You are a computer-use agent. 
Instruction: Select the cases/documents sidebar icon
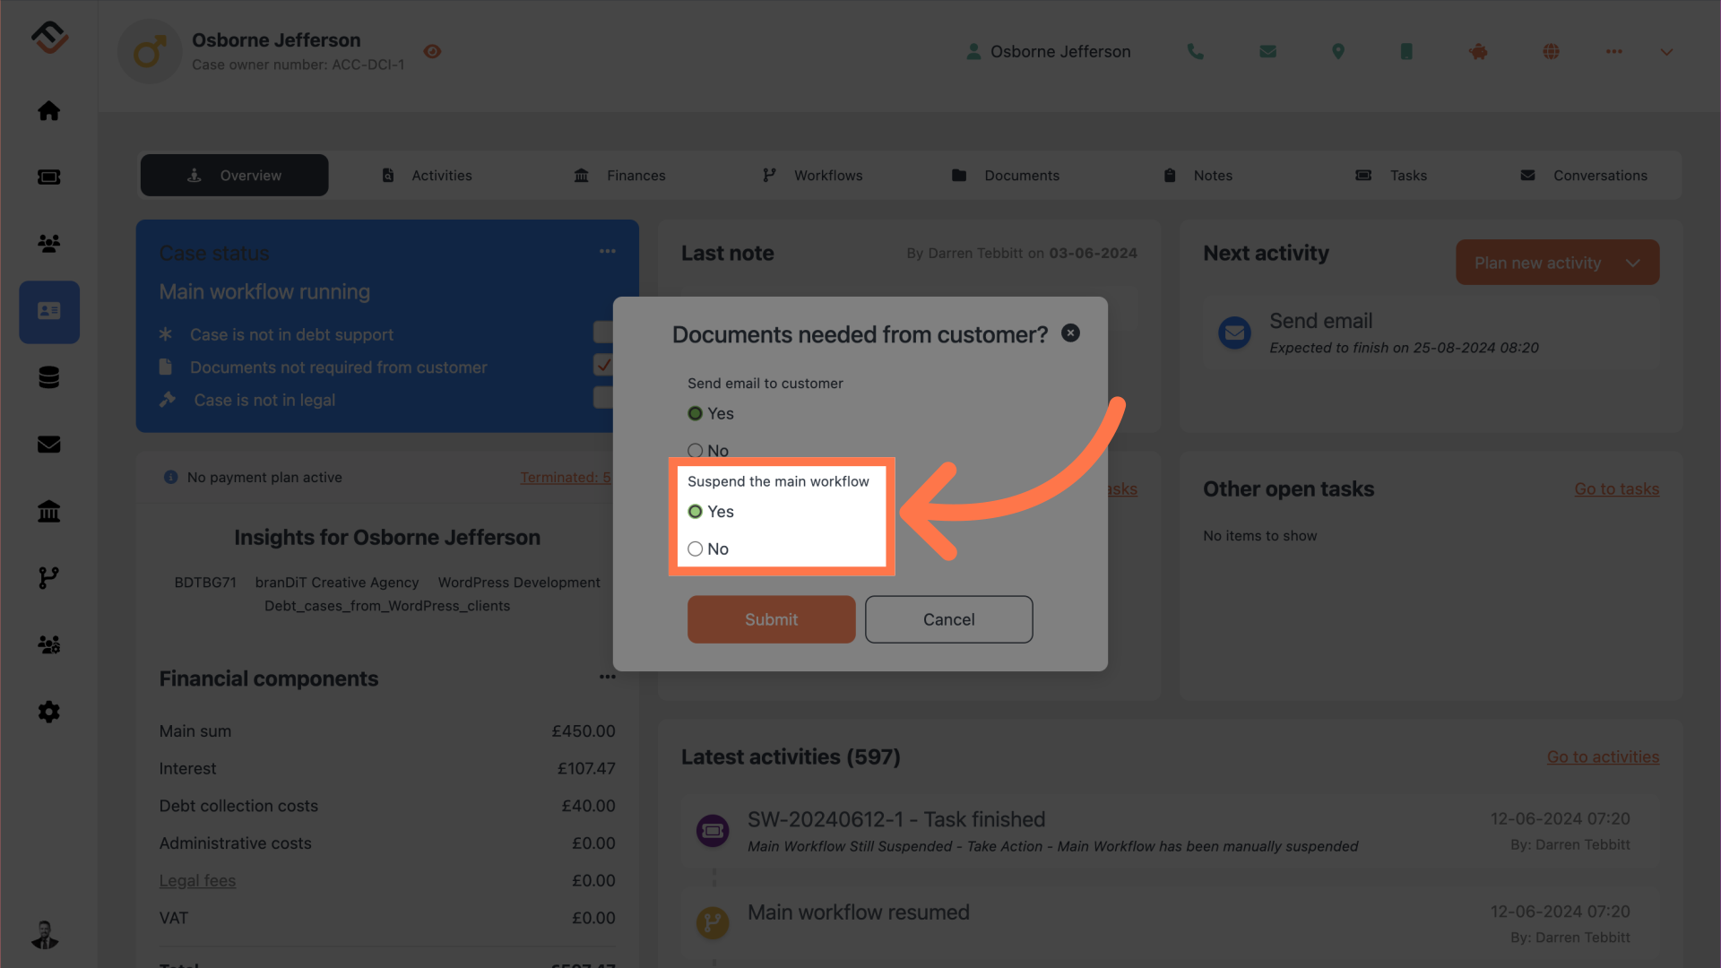[48, 311]
